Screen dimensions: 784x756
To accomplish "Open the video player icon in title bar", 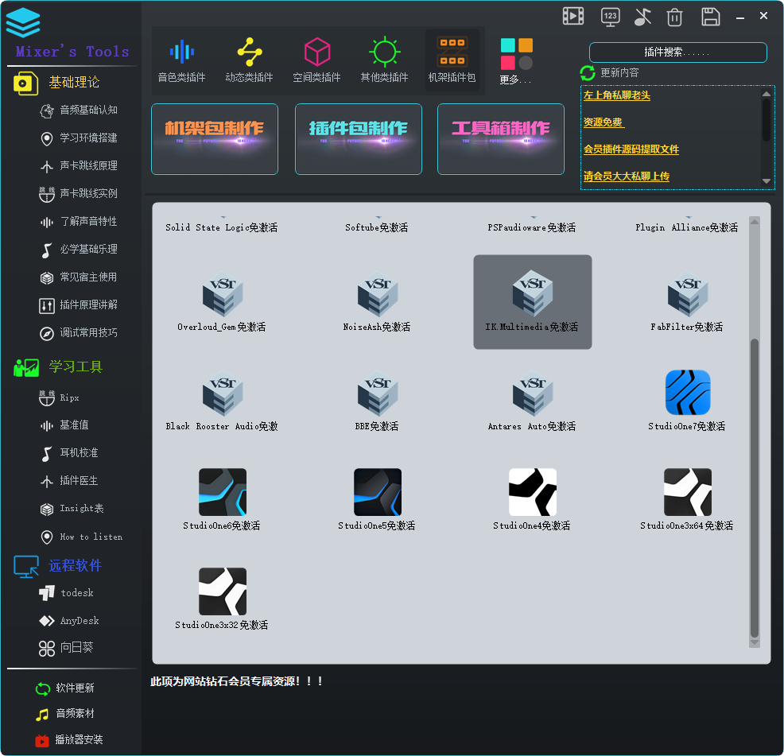I will 573,17.
